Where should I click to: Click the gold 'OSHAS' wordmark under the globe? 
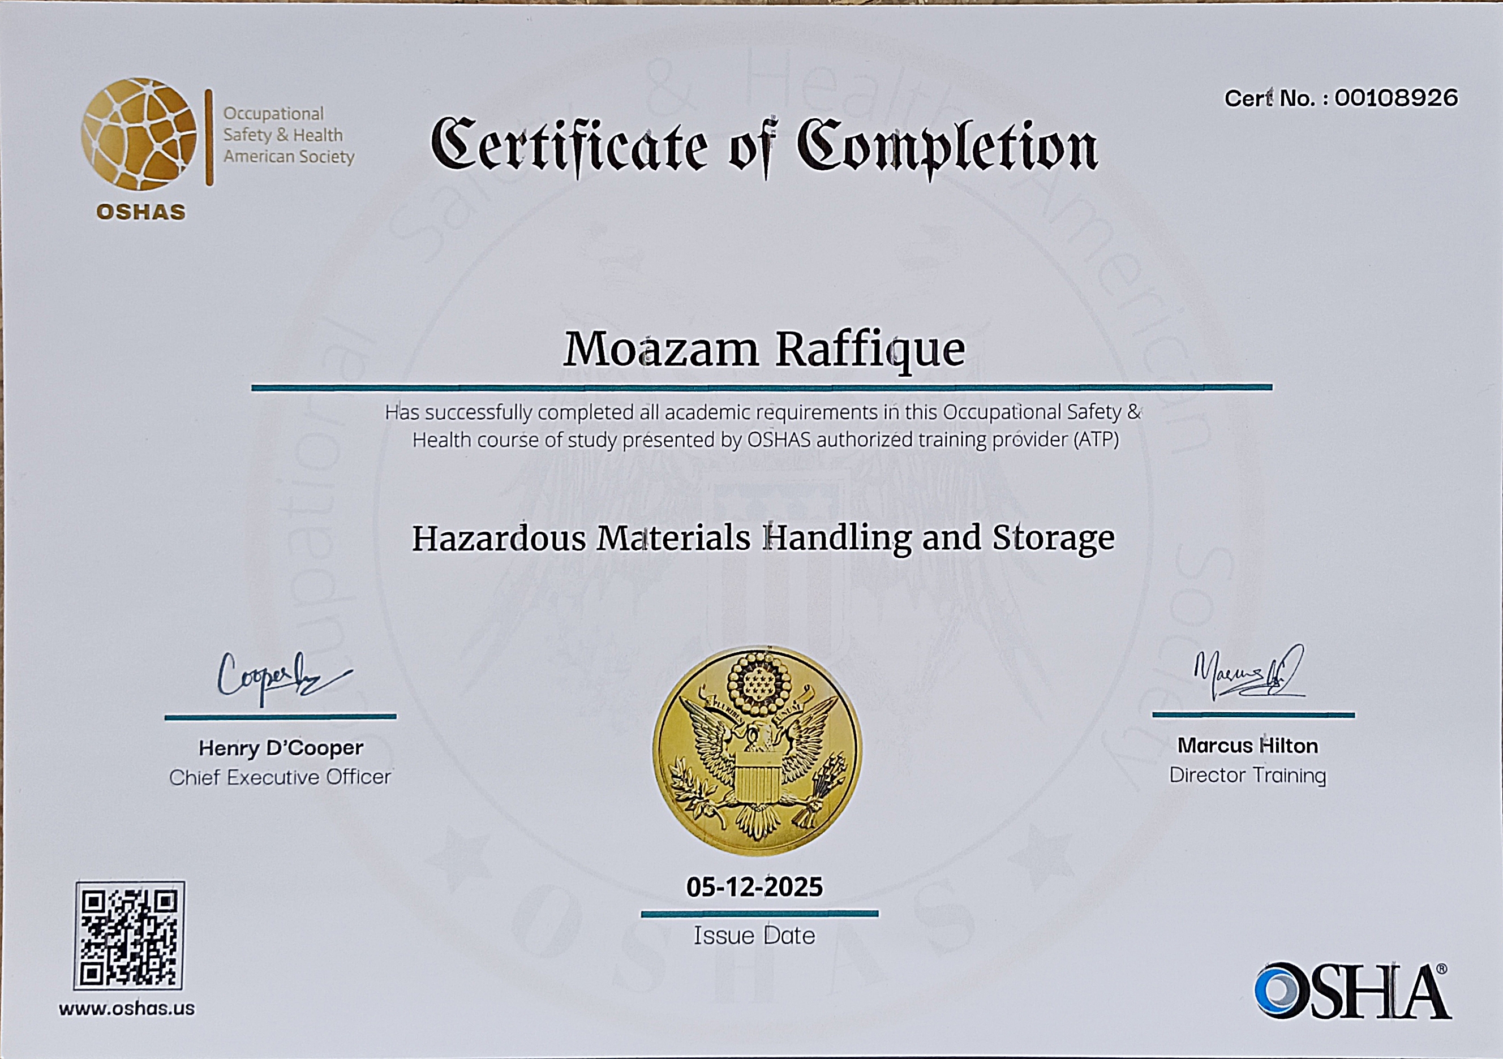(141, 212)
